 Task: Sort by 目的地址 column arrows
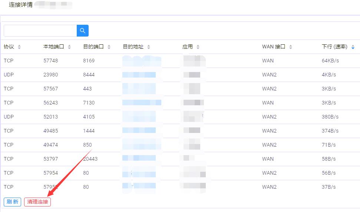point(149,47)
